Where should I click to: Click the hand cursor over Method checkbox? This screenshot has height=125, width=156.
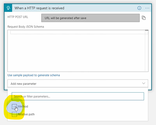(16, 109)
